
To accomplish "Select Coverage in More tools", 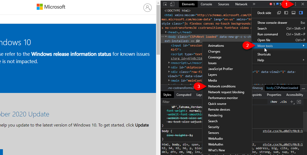I will [x=227, y=57].
